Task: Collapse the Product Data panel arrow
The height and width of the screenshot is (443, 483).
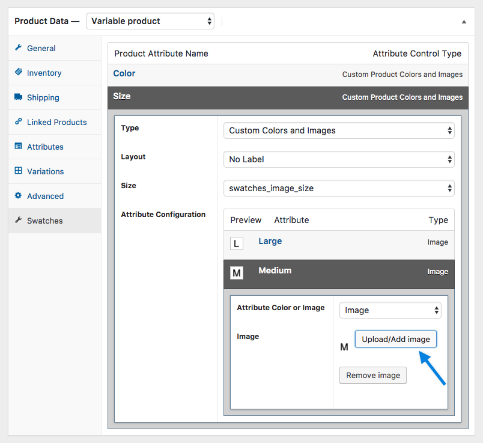Action: 464,22
